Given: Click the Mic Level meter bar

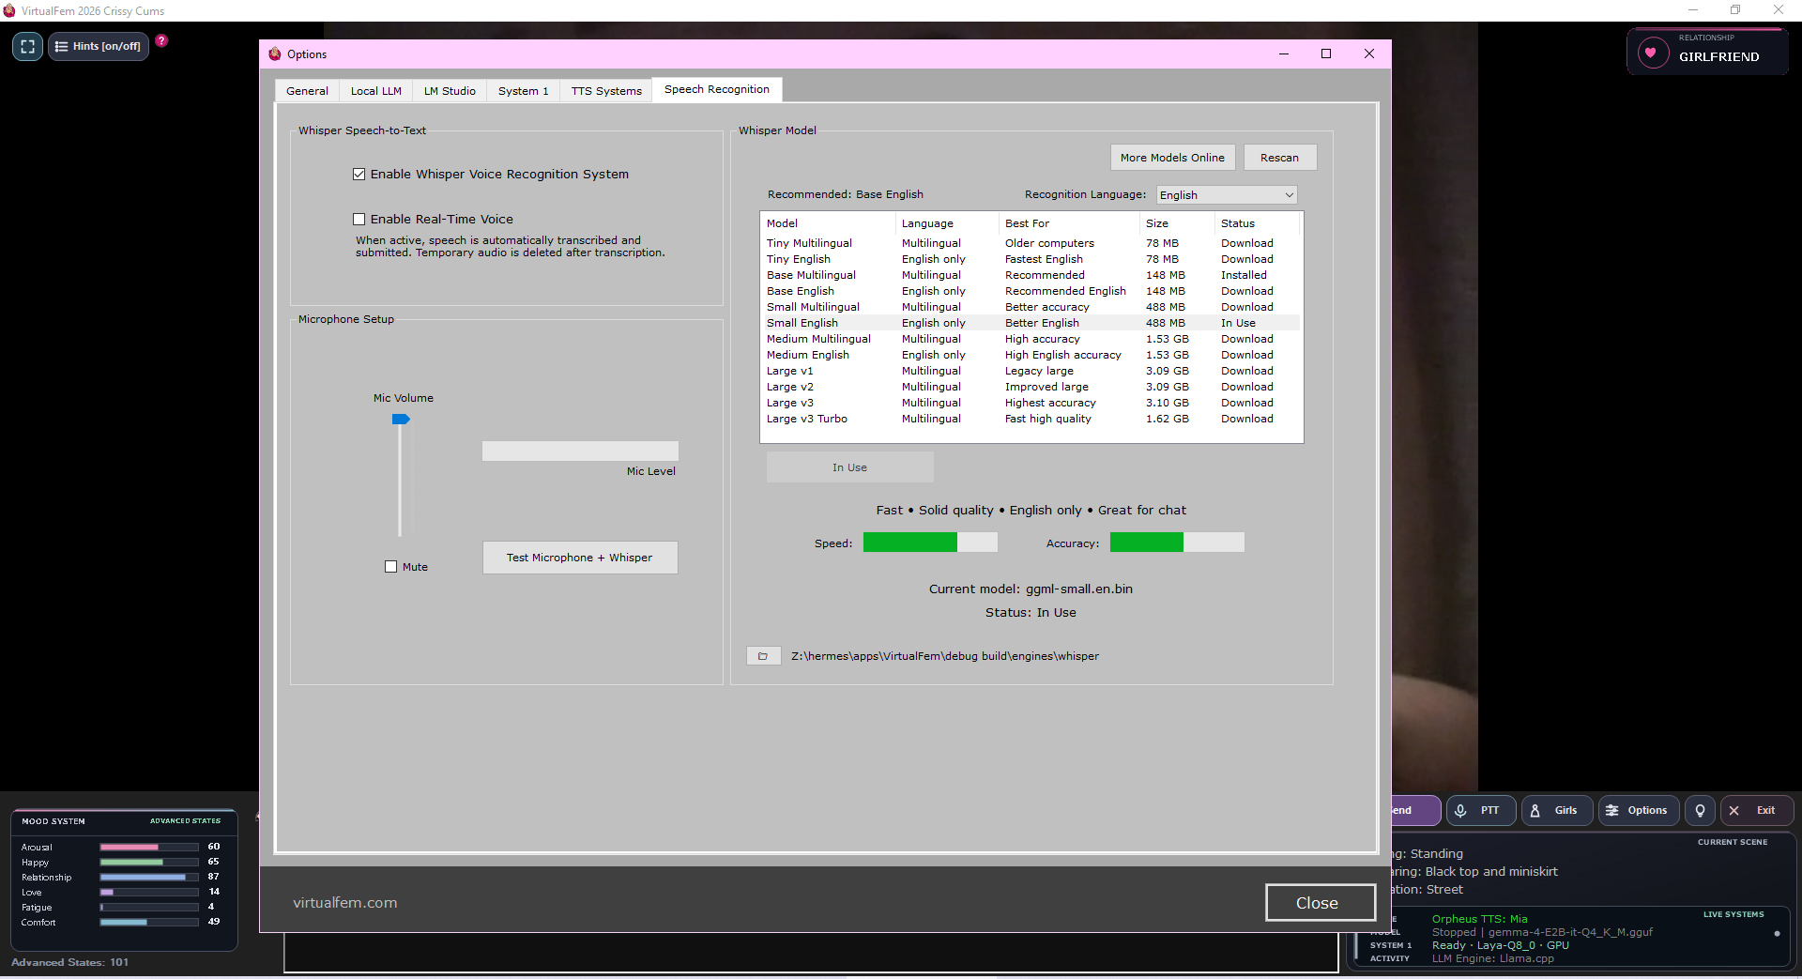Looking at the screenshot, I should click(580, 451).
